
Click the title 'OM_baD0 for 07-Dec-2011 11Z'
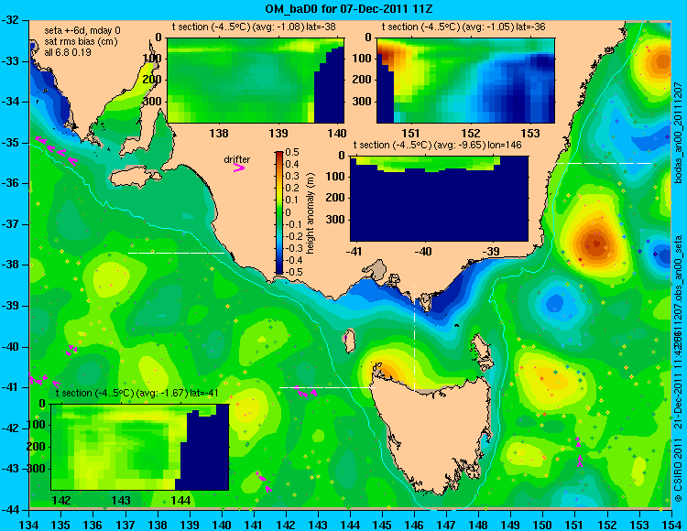(349, 8)
